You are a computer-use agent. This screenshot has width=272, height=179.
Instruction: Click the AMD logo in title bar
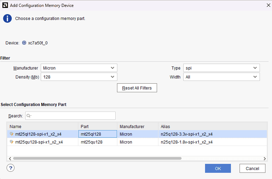click(5, 5)
